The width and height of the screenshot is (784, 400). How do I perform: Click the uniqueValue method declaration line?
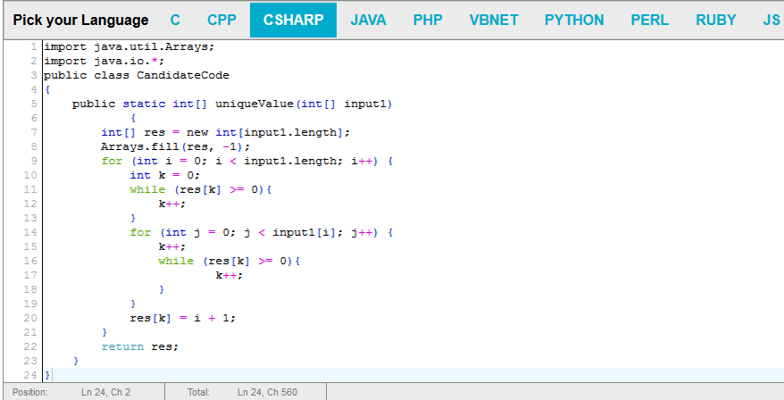pyautogui.click(x=232, y=104)
